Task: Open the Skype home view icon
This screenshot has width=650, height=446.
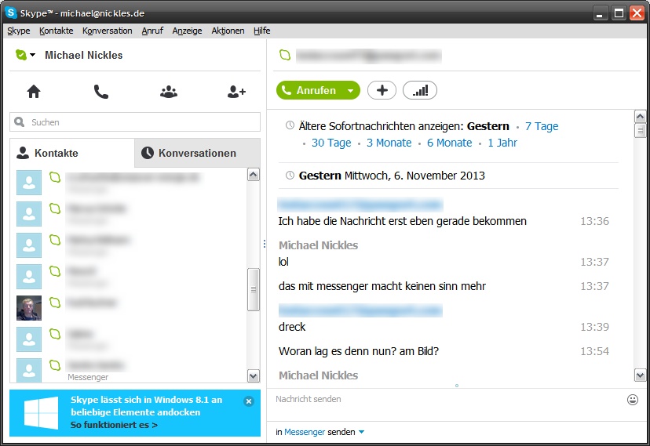Action: [x=34, y=92]
